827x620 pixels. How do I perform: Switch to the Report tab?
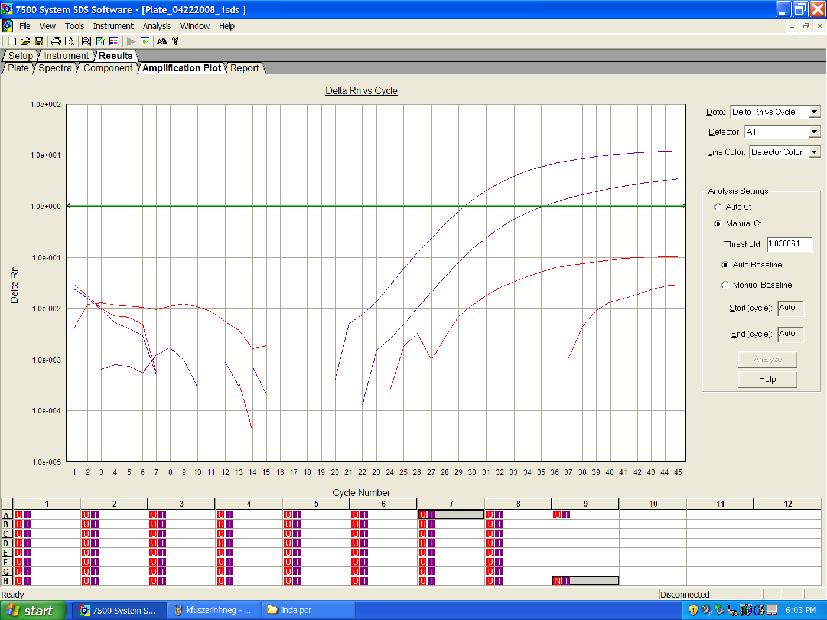click(245, 68)
